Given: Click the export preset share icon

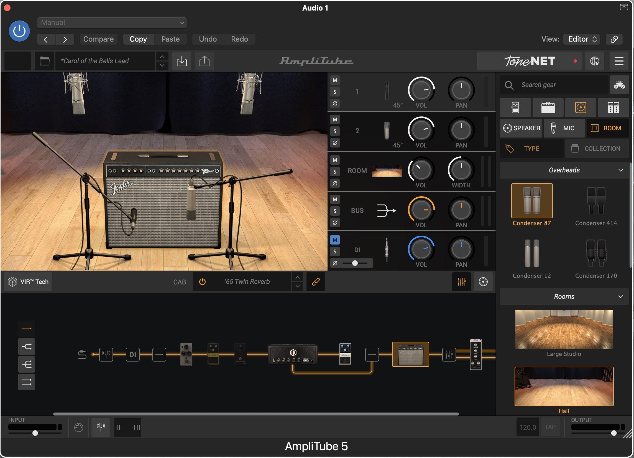Looking at the screenshot, I should click(x=204, y=61).
